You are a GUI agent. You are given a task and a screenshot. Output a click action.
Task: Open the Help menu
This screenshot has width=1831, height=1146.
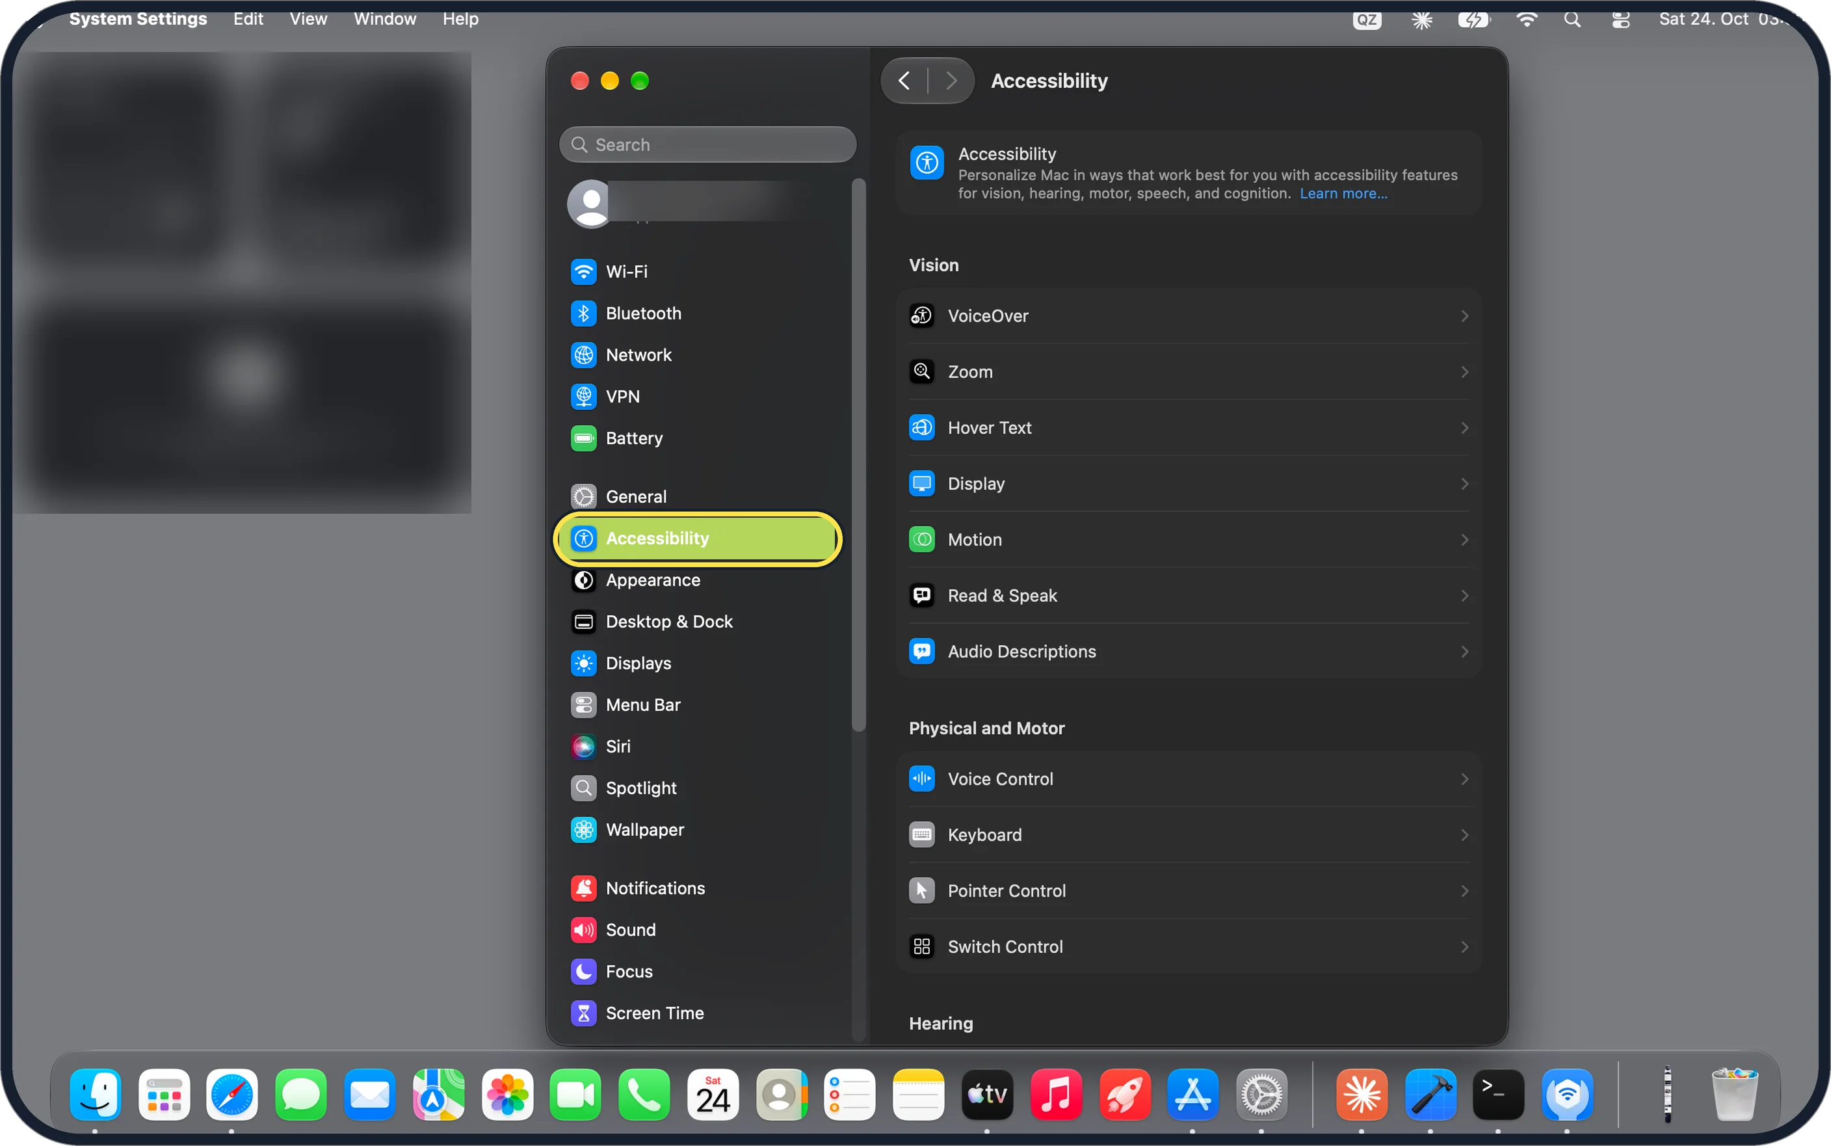[x=460, y=19]
